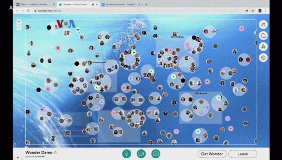
Task: Reload the page
Action: click(28, 11)
